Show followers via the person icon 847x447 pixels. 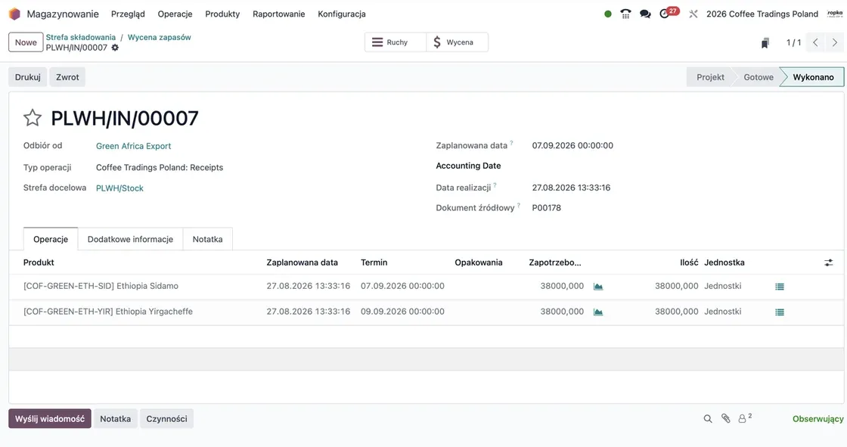(745, 418)
